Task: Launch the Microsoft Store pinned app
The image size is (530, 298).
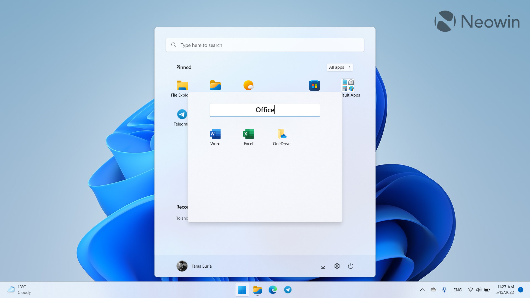Action: point(314,85)
